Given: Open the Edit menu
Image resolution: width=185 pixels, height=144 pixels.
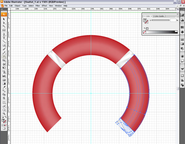Looking at the screenshot, I should point(11,6).
